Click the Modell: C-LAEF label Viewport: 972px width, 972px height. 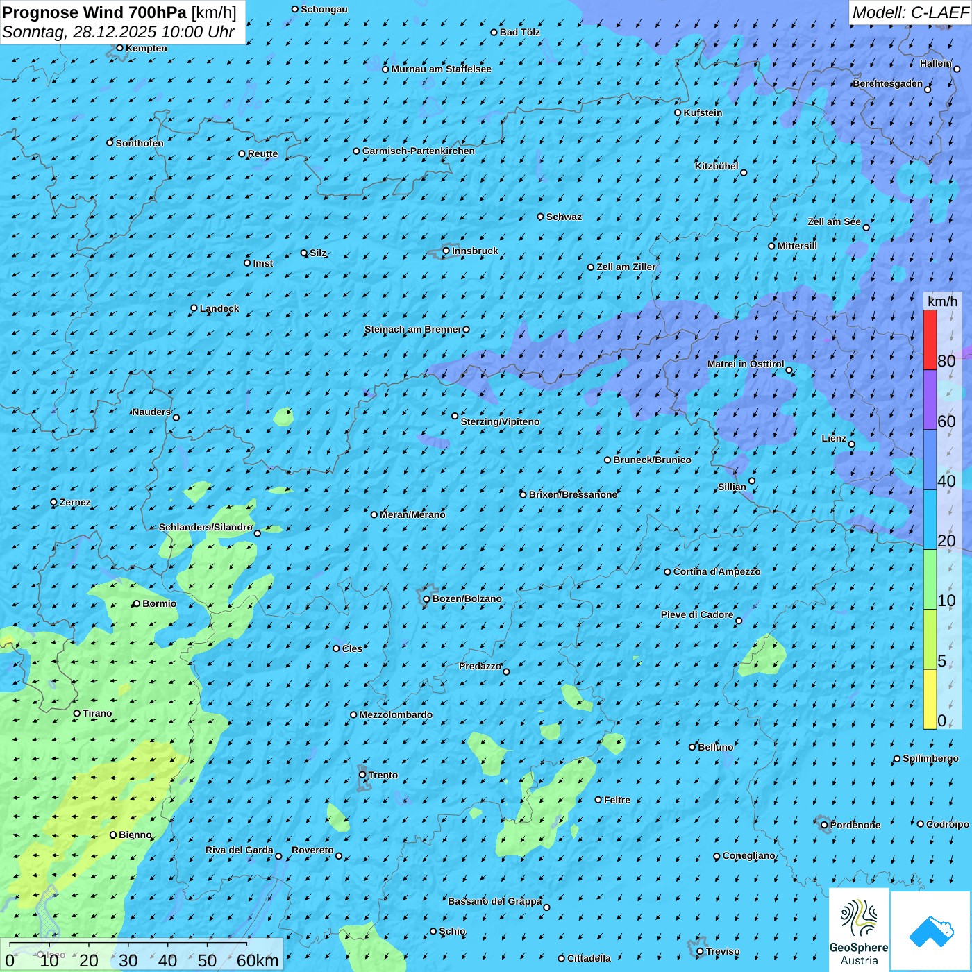[x=910, y=12]
